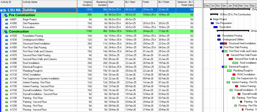The height and width of the screenshot is (112, 257).
Task: Click the green activity icon beside A1090
Action: pos(7,63)
